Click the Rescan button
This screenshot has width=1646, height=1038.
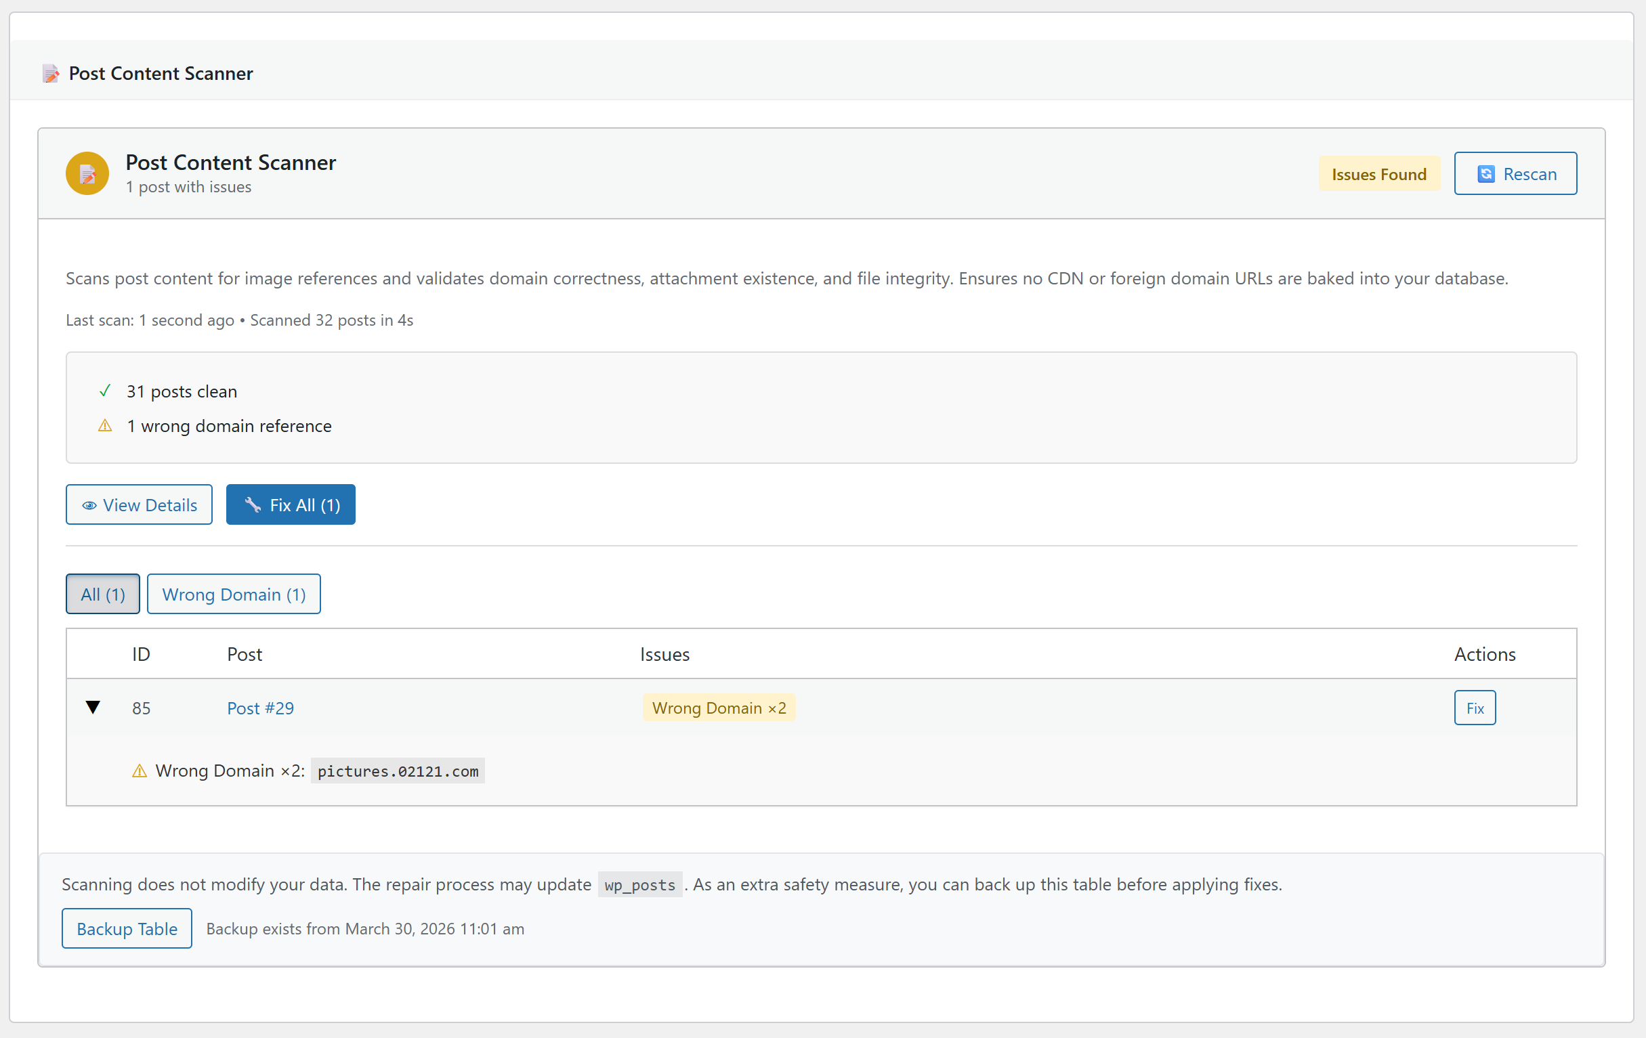pyautogui.click(x=1515, y=173)
